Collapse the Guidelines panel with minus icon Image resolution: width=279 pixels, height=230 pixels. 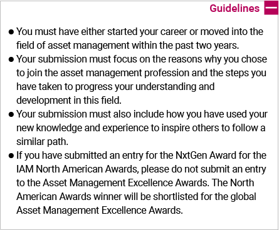point(271,7)
